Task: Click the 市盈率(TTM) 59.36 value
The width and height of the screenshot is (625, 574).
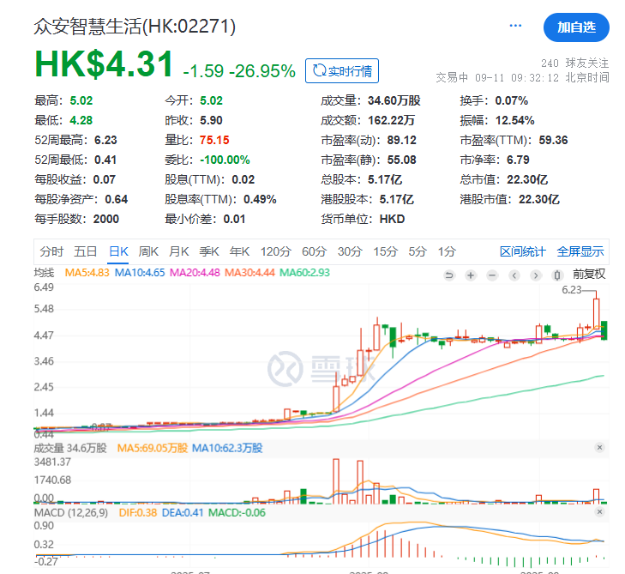Action: [x=553, y=140]
